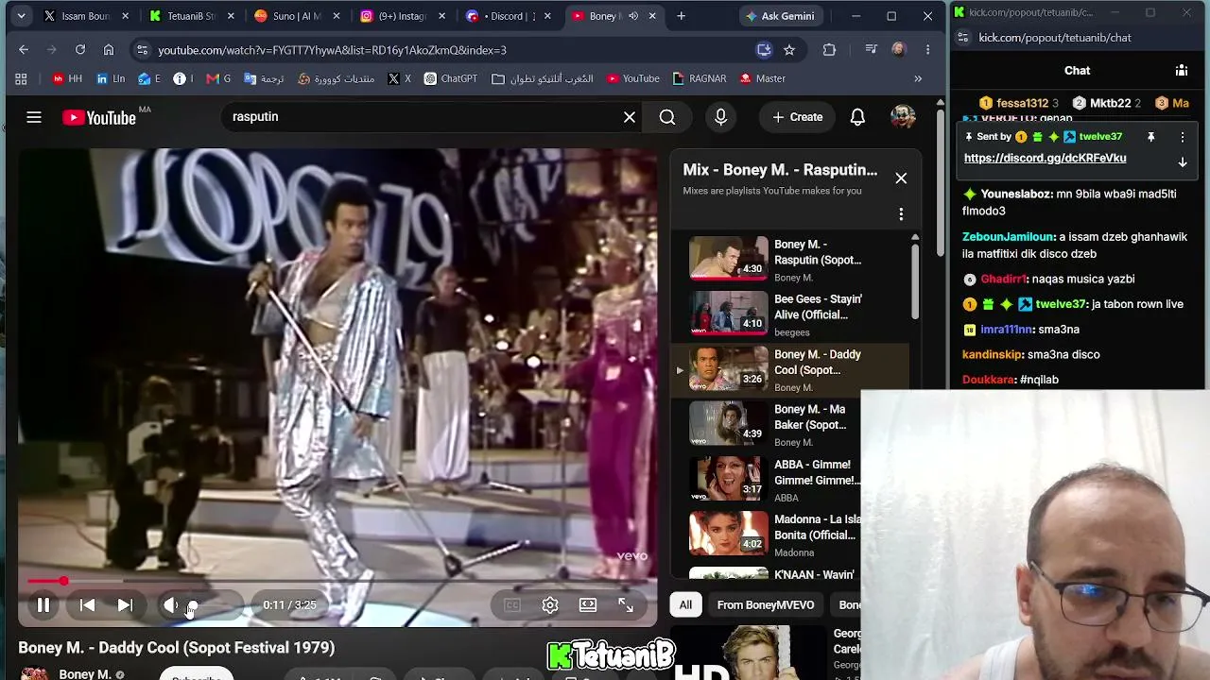Play Boney M. Rasputin from the mix

[x=789, y=259]
